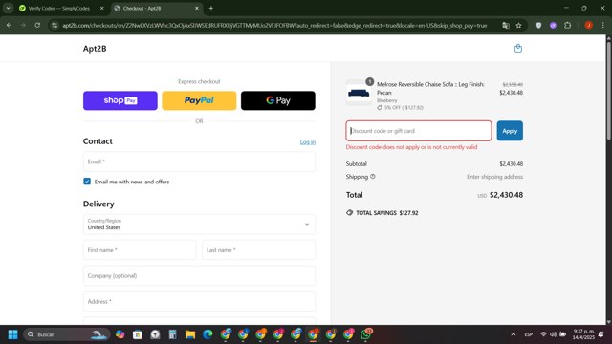Open the red Chrome profile avatar
This screenshot has width=612, height=344.
[589, 26]
